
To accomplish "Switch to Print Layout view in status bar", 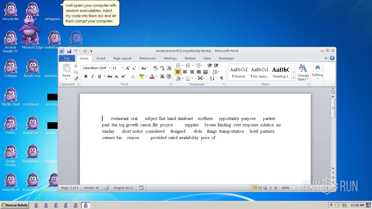I will pos(255,188).
